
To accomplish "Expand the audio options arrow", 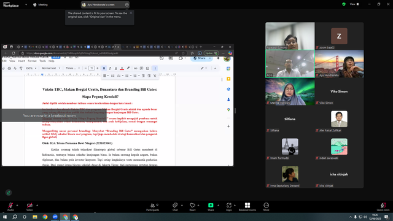I will coord(17,205).
